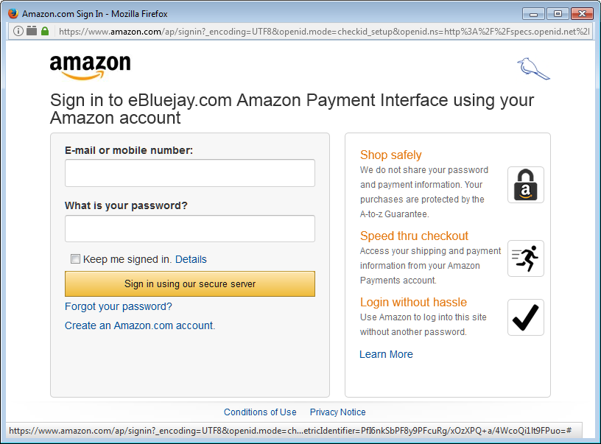Click the Amazon padlock Shop safely icon
The height and width of the screenshot is (444, 601).
(525, 185)
